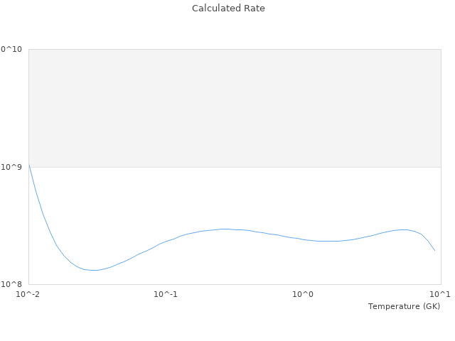Image resolution: width=455 pixels, height=341 pixels.
Task: Click the curve's second hump near 10^1
Action: [404, 229]
